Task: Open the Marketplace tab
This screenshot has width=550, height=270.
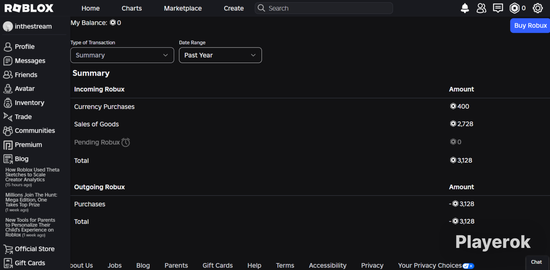Action: (x=183, y=8)
